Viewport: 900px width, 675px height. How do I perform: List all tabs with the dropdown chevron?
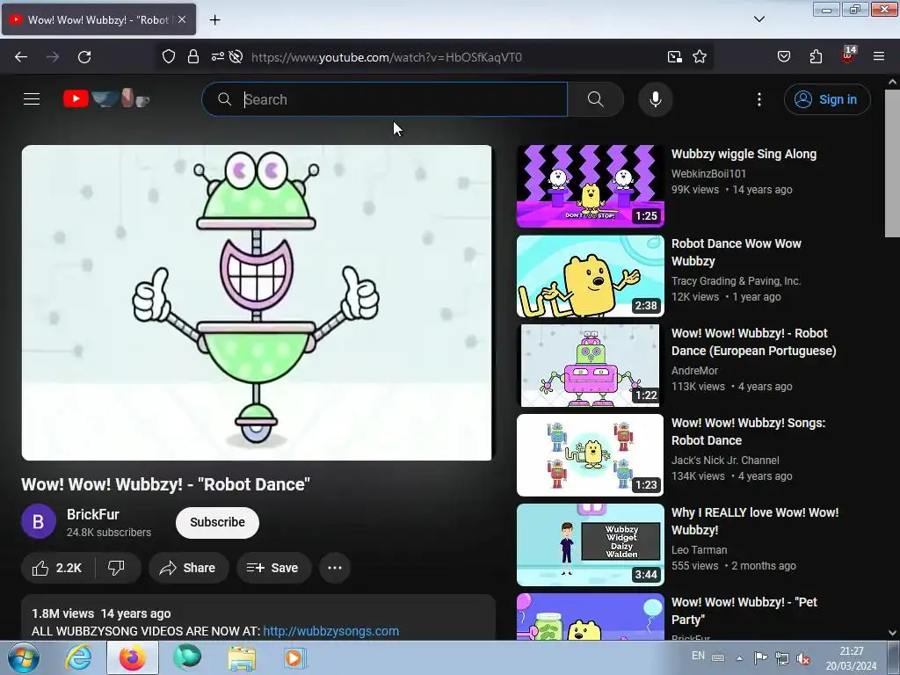click(x=758, y=19)
